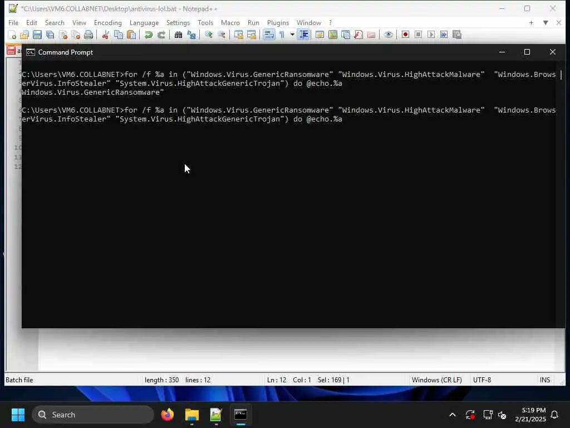Print the document using toolbar icon

[x=89, y=35]
